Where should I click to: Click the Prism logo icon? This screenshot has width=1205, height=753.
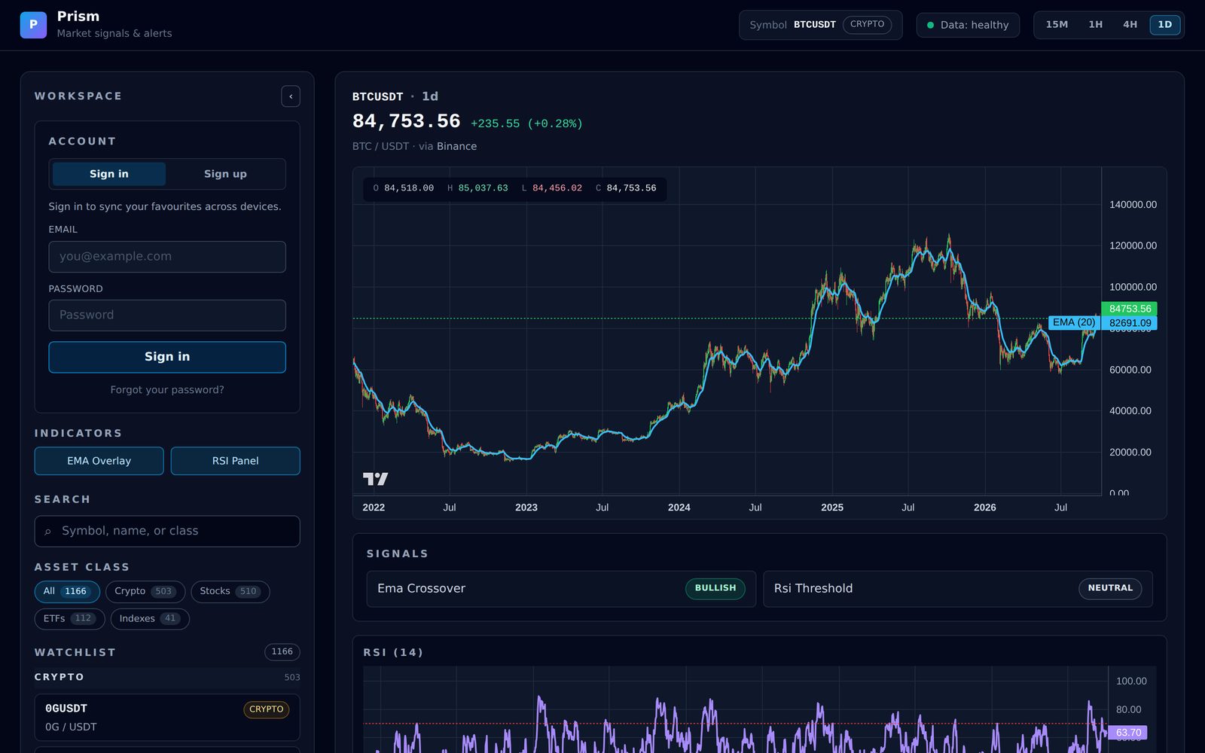33,25
